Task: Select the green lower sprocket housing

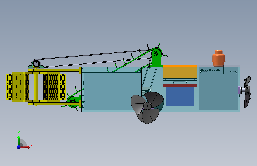Action: click(74, 101)
